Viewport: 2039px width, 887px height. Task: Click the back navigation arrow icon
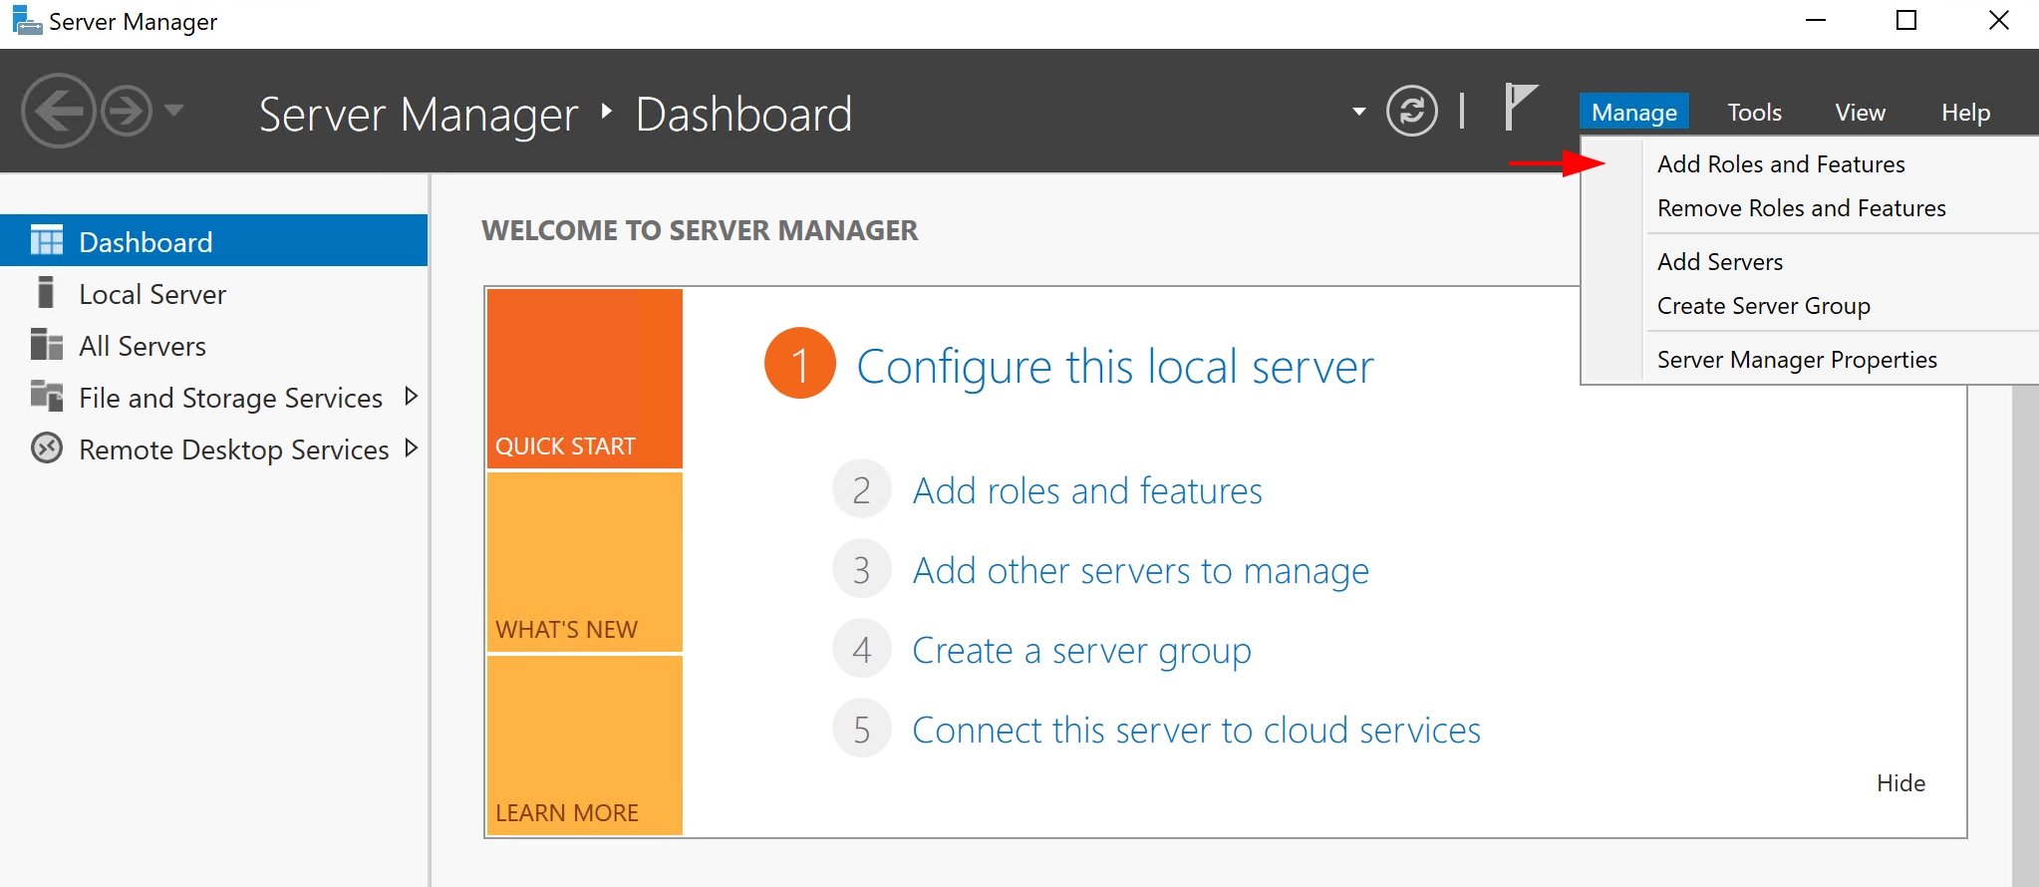(x=58, y=111)
